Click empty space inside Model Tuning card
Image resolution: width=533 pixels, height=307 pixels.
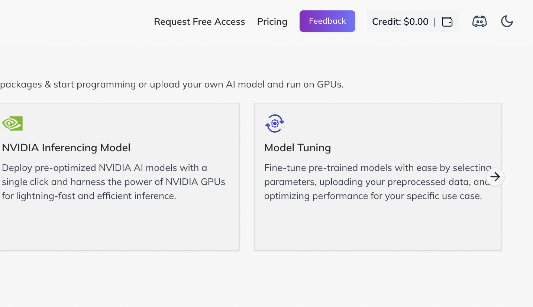(x=377, y=226)
